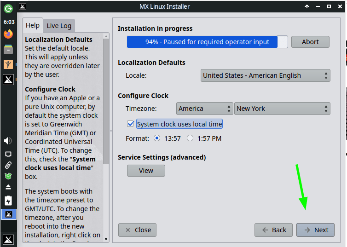Select the MX Installer task in panel
347x247 pixels.
pyautogui.click(x=9, y=214)
